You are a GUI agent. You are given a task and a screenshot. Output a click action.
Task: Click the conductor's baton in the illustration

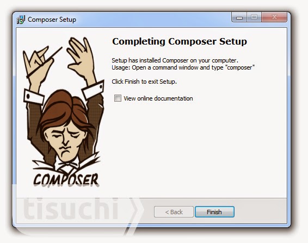click(45, 62)
